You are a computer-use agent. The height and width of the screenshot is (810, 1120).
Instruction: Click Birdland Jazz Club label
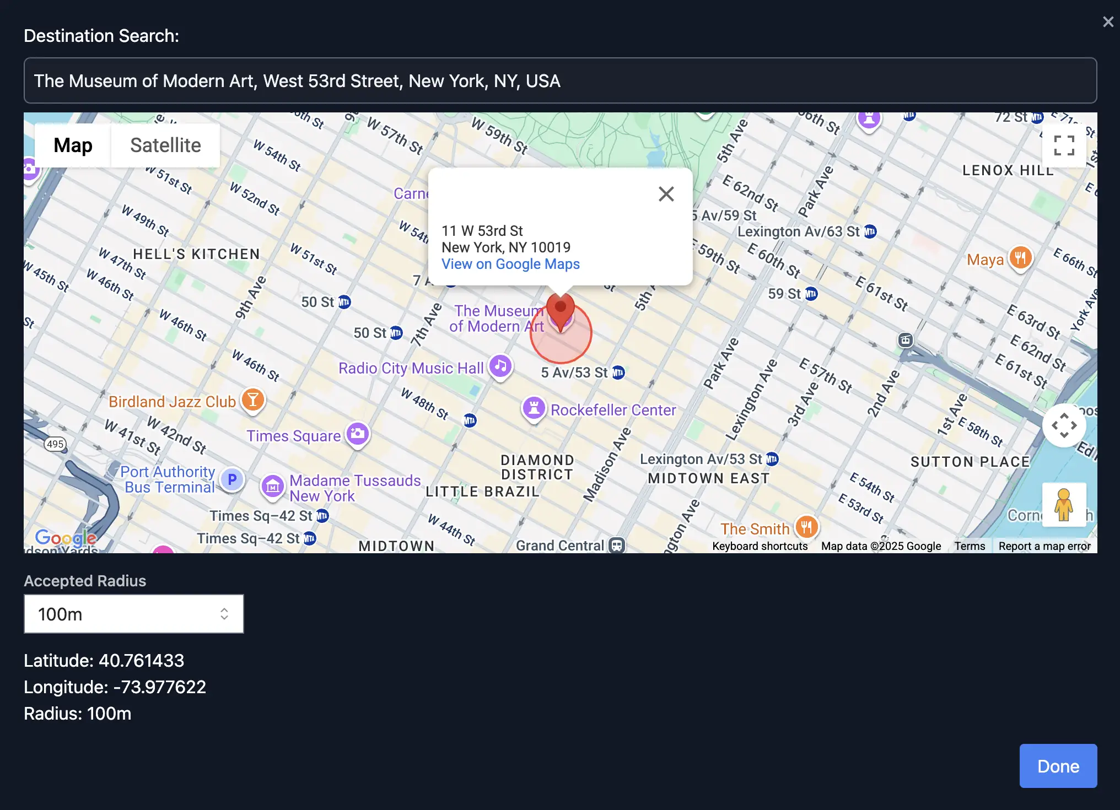coord(172,402)
